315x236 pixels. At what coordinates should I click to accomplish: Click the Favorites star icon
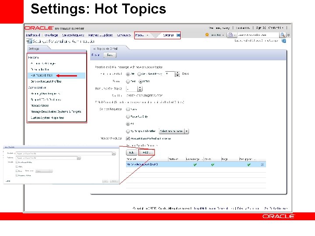(207, 35)
